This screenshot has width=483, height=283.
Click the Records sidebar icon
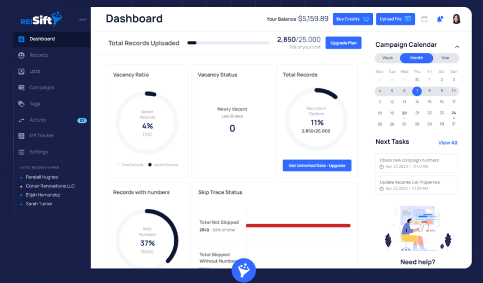tap(21, 55)
